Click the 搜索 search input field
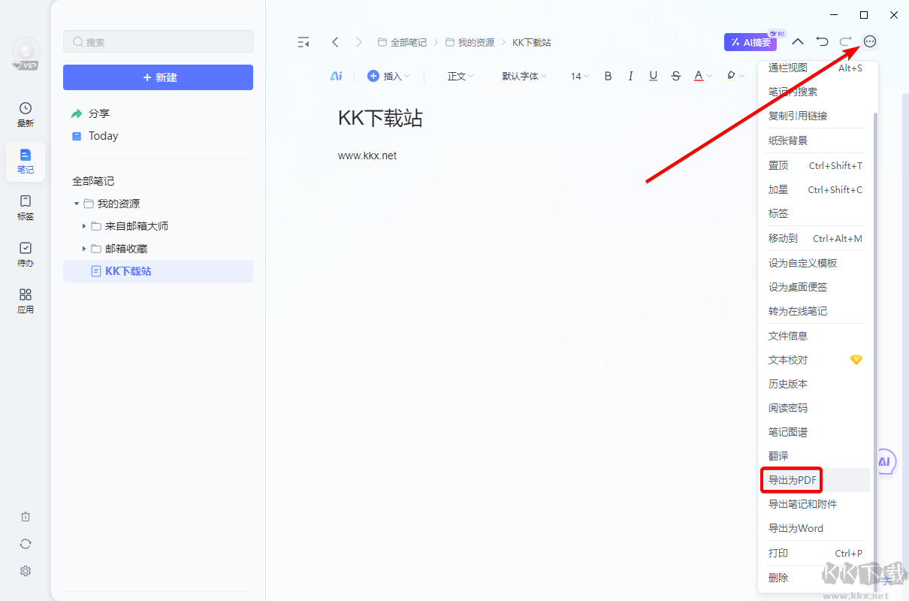 158,42
